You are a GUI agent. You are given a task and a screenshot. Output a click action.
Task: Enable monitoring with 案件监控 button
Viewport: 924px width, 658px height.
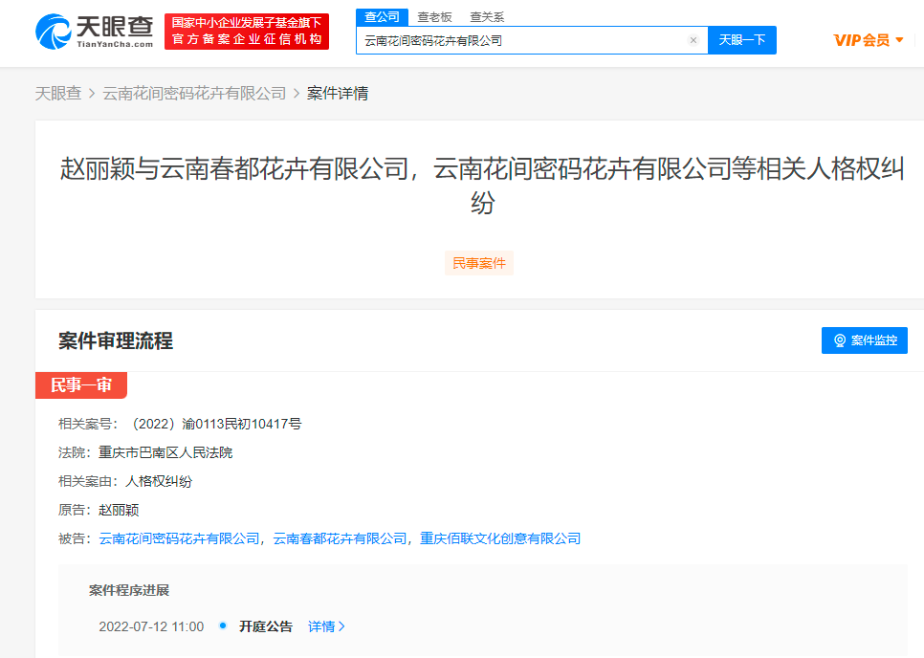coord(865,340)
